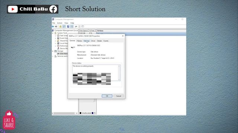Viewport: 238px width, 133px height.
Task: Click Device status box scroll up arrow
Action: point(119,66)
